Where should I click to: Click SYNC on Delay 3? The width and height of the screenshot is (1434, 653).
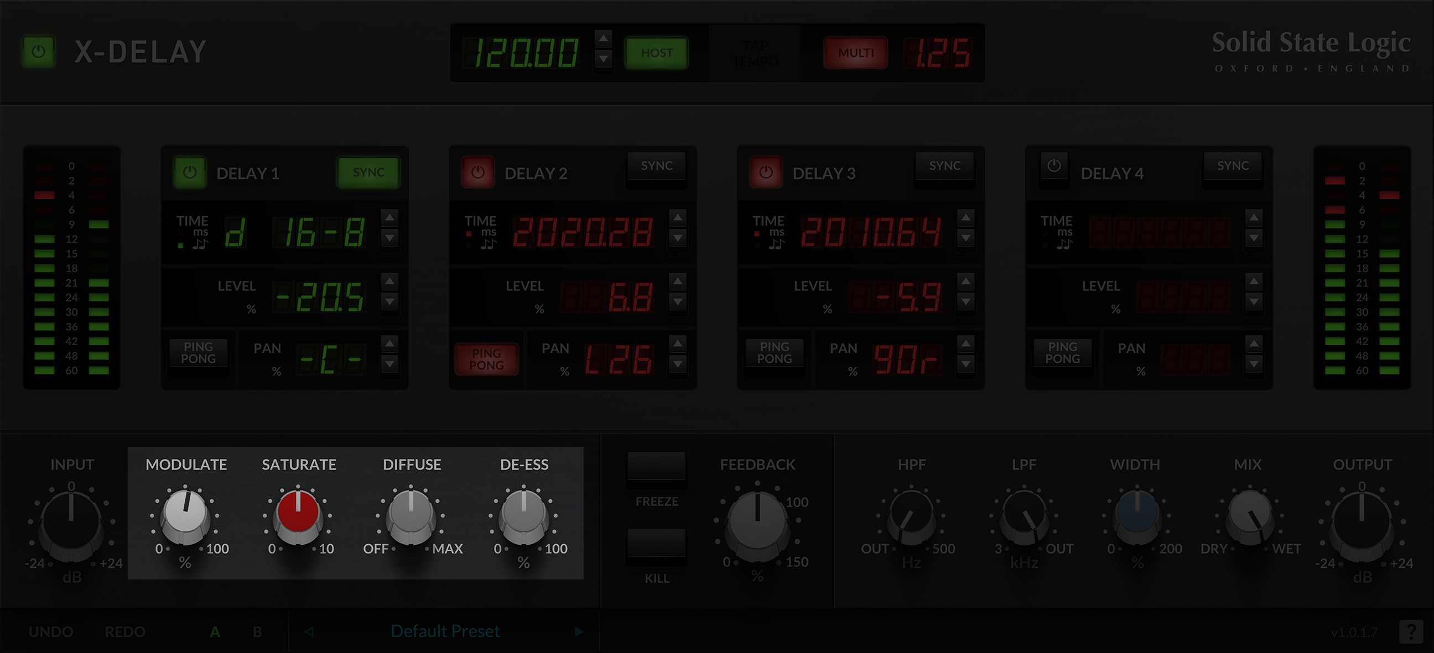pyautogui.click(x=945, y=165)
